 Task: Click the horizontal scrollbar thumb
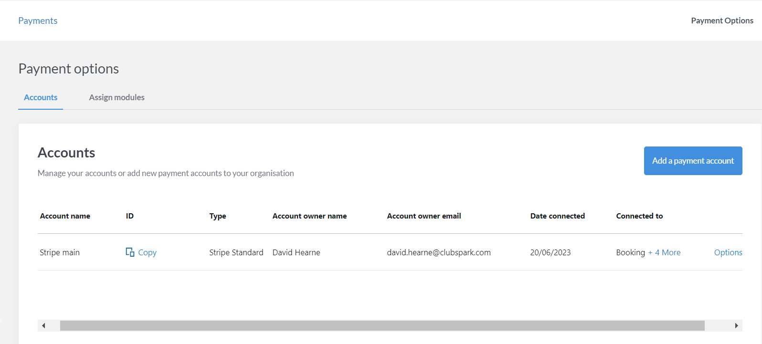(382, 325)
